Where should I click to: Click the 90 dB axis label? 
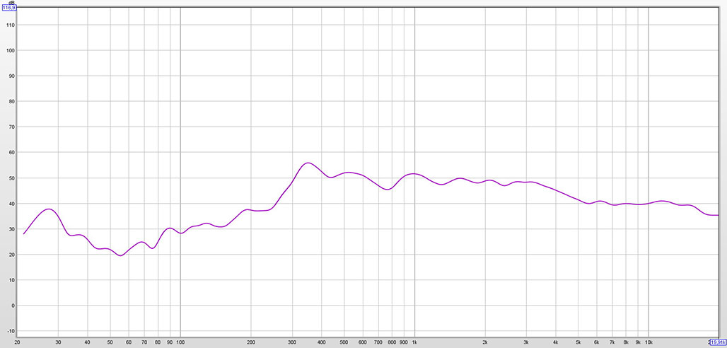point(13,76)
